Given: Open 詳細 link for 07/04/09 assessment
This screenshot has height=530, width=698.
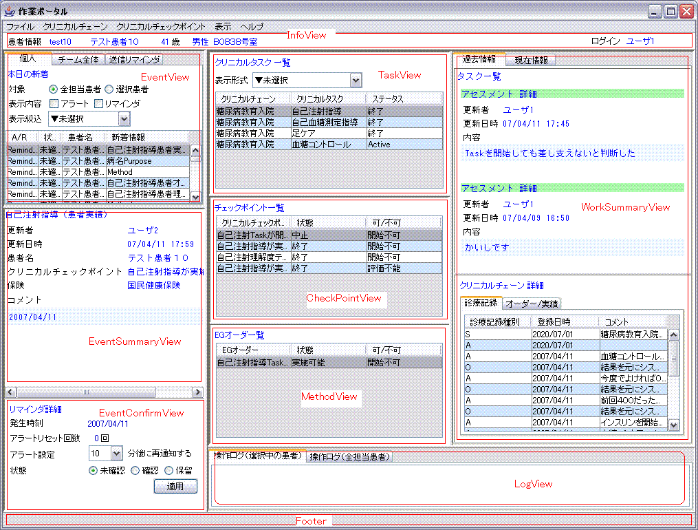Looking at the screenshot, I should point(528,189).
